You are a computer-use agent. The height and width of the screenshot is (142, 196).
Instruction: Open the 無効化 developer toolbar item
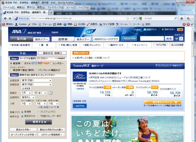tap(8, 24)
